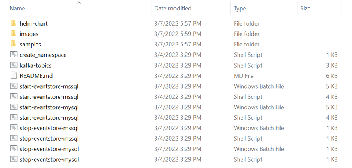Click the samples folder icon
352x168 pixels.
(x=14, y=44)
